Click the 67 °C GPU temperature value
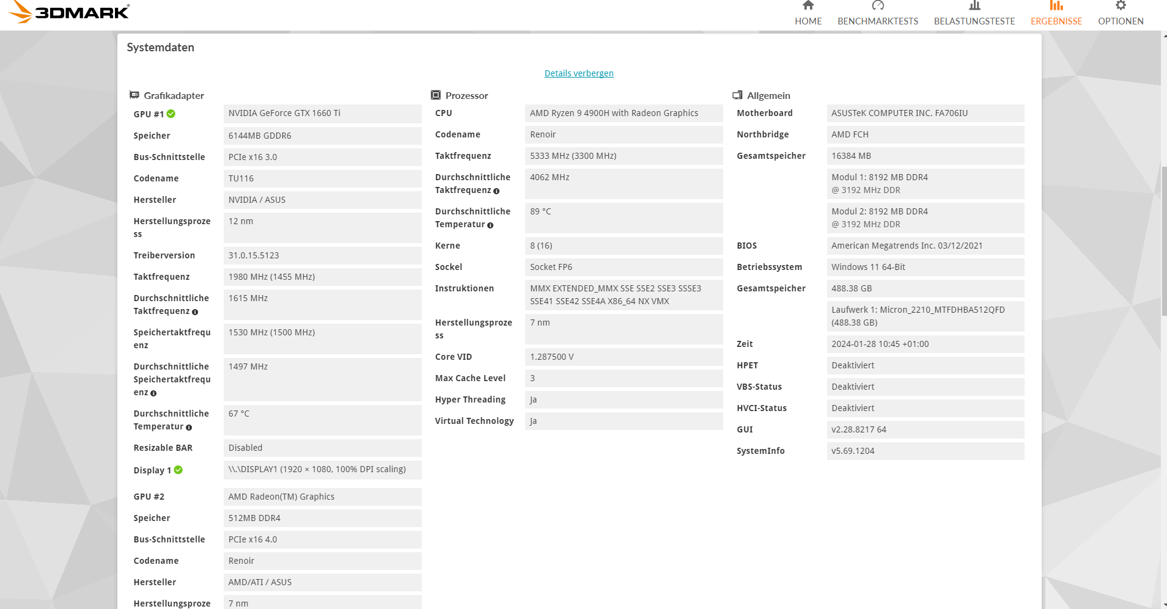1167x609 pixels. (322, 420)
